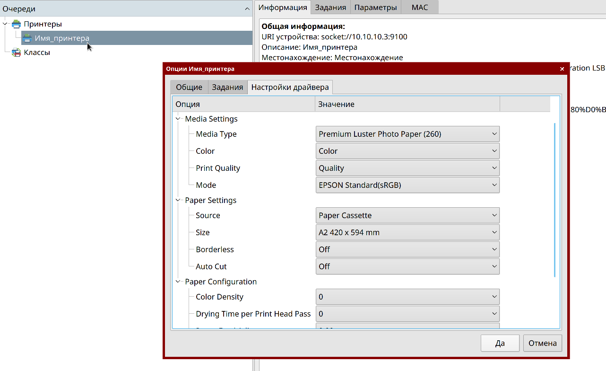This screenshot has width=606, height=371.
Task: Close the Опции Имя_принтера dialog
Action: coord(562,69)
